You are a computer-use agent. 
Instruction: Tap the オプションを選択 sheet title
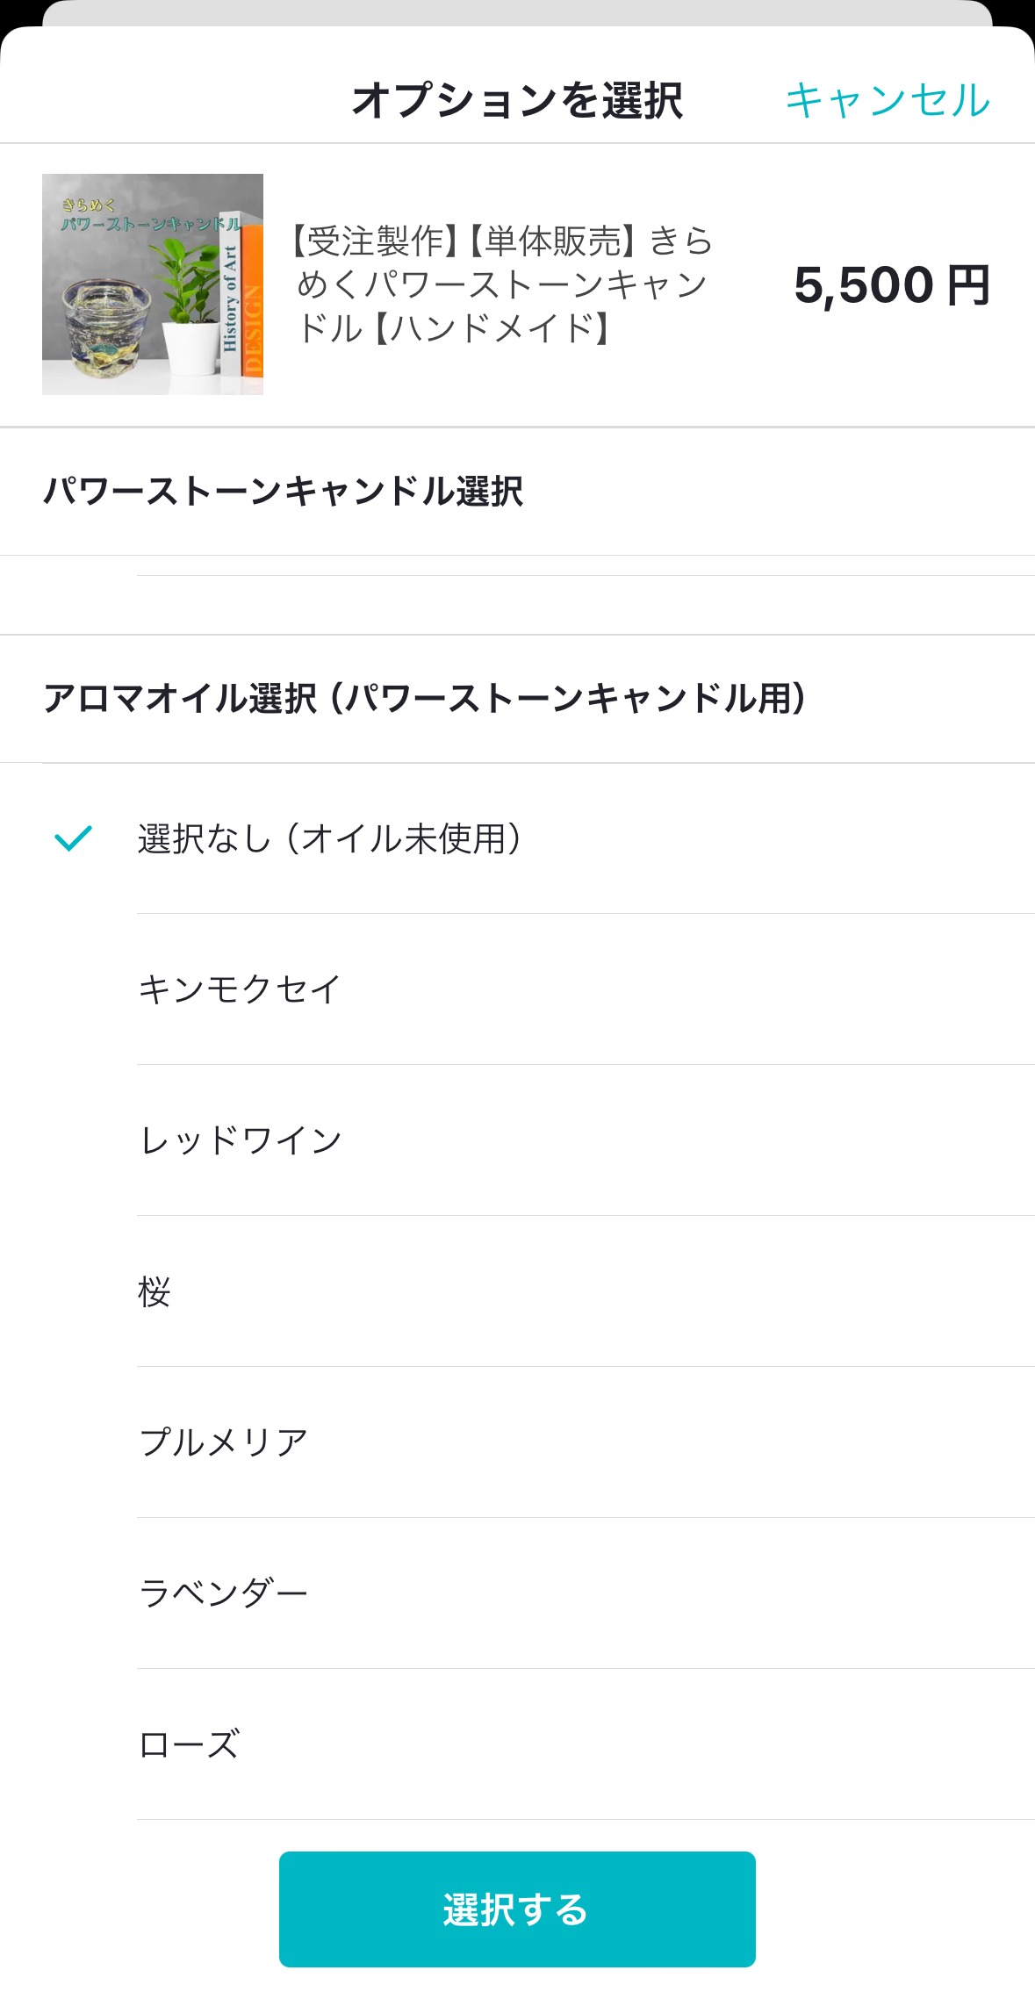coord(517,100)
